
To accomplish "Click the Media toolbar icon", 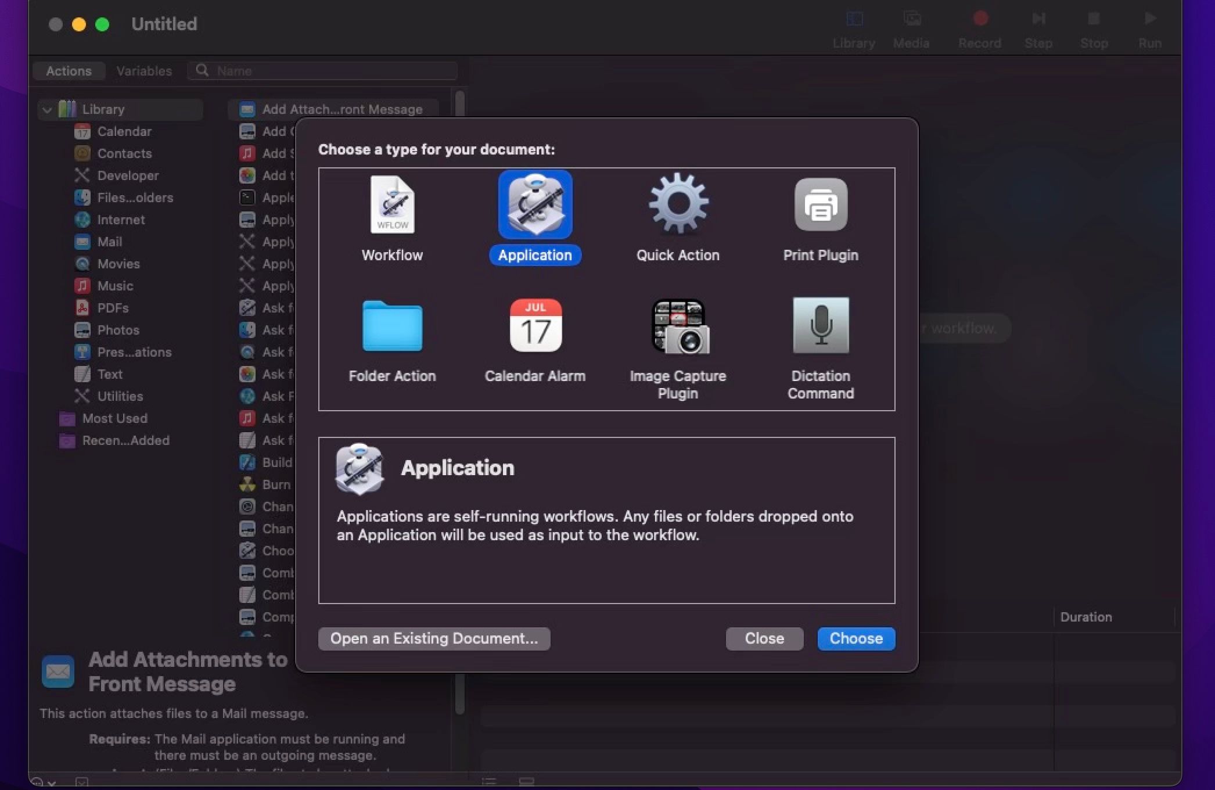I will pyautogui.click(x=911, y=26).
